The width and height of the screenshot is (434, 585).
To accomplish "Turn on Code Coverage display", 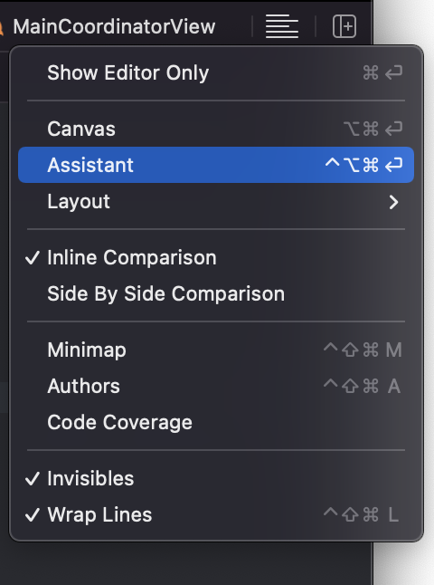I will [x=216, y=422].
